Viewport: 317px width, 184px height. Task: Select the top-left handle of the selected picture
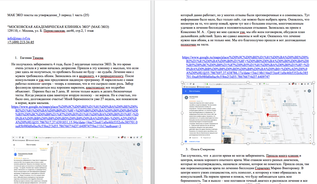click(x=182, y=82)
